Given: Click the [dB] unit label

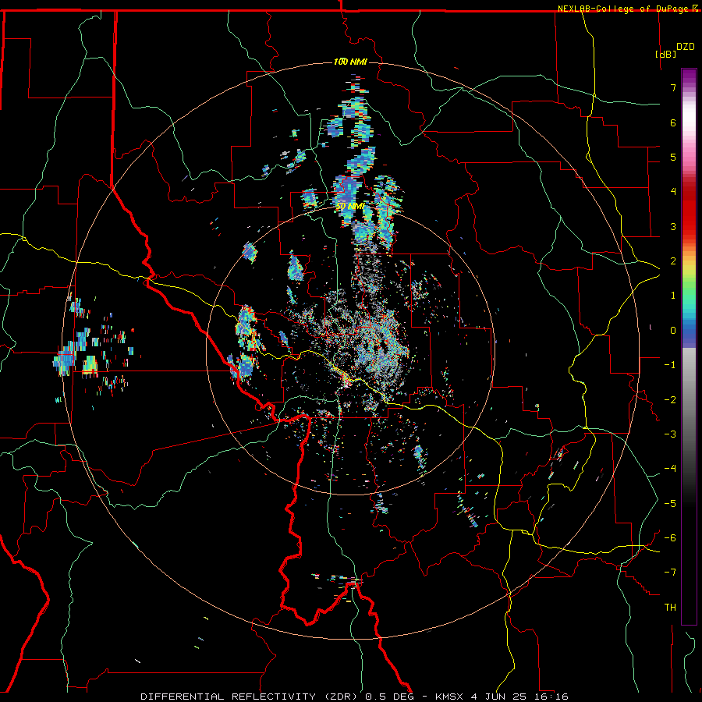Looking at the screenshot, I should pos(665,54).
